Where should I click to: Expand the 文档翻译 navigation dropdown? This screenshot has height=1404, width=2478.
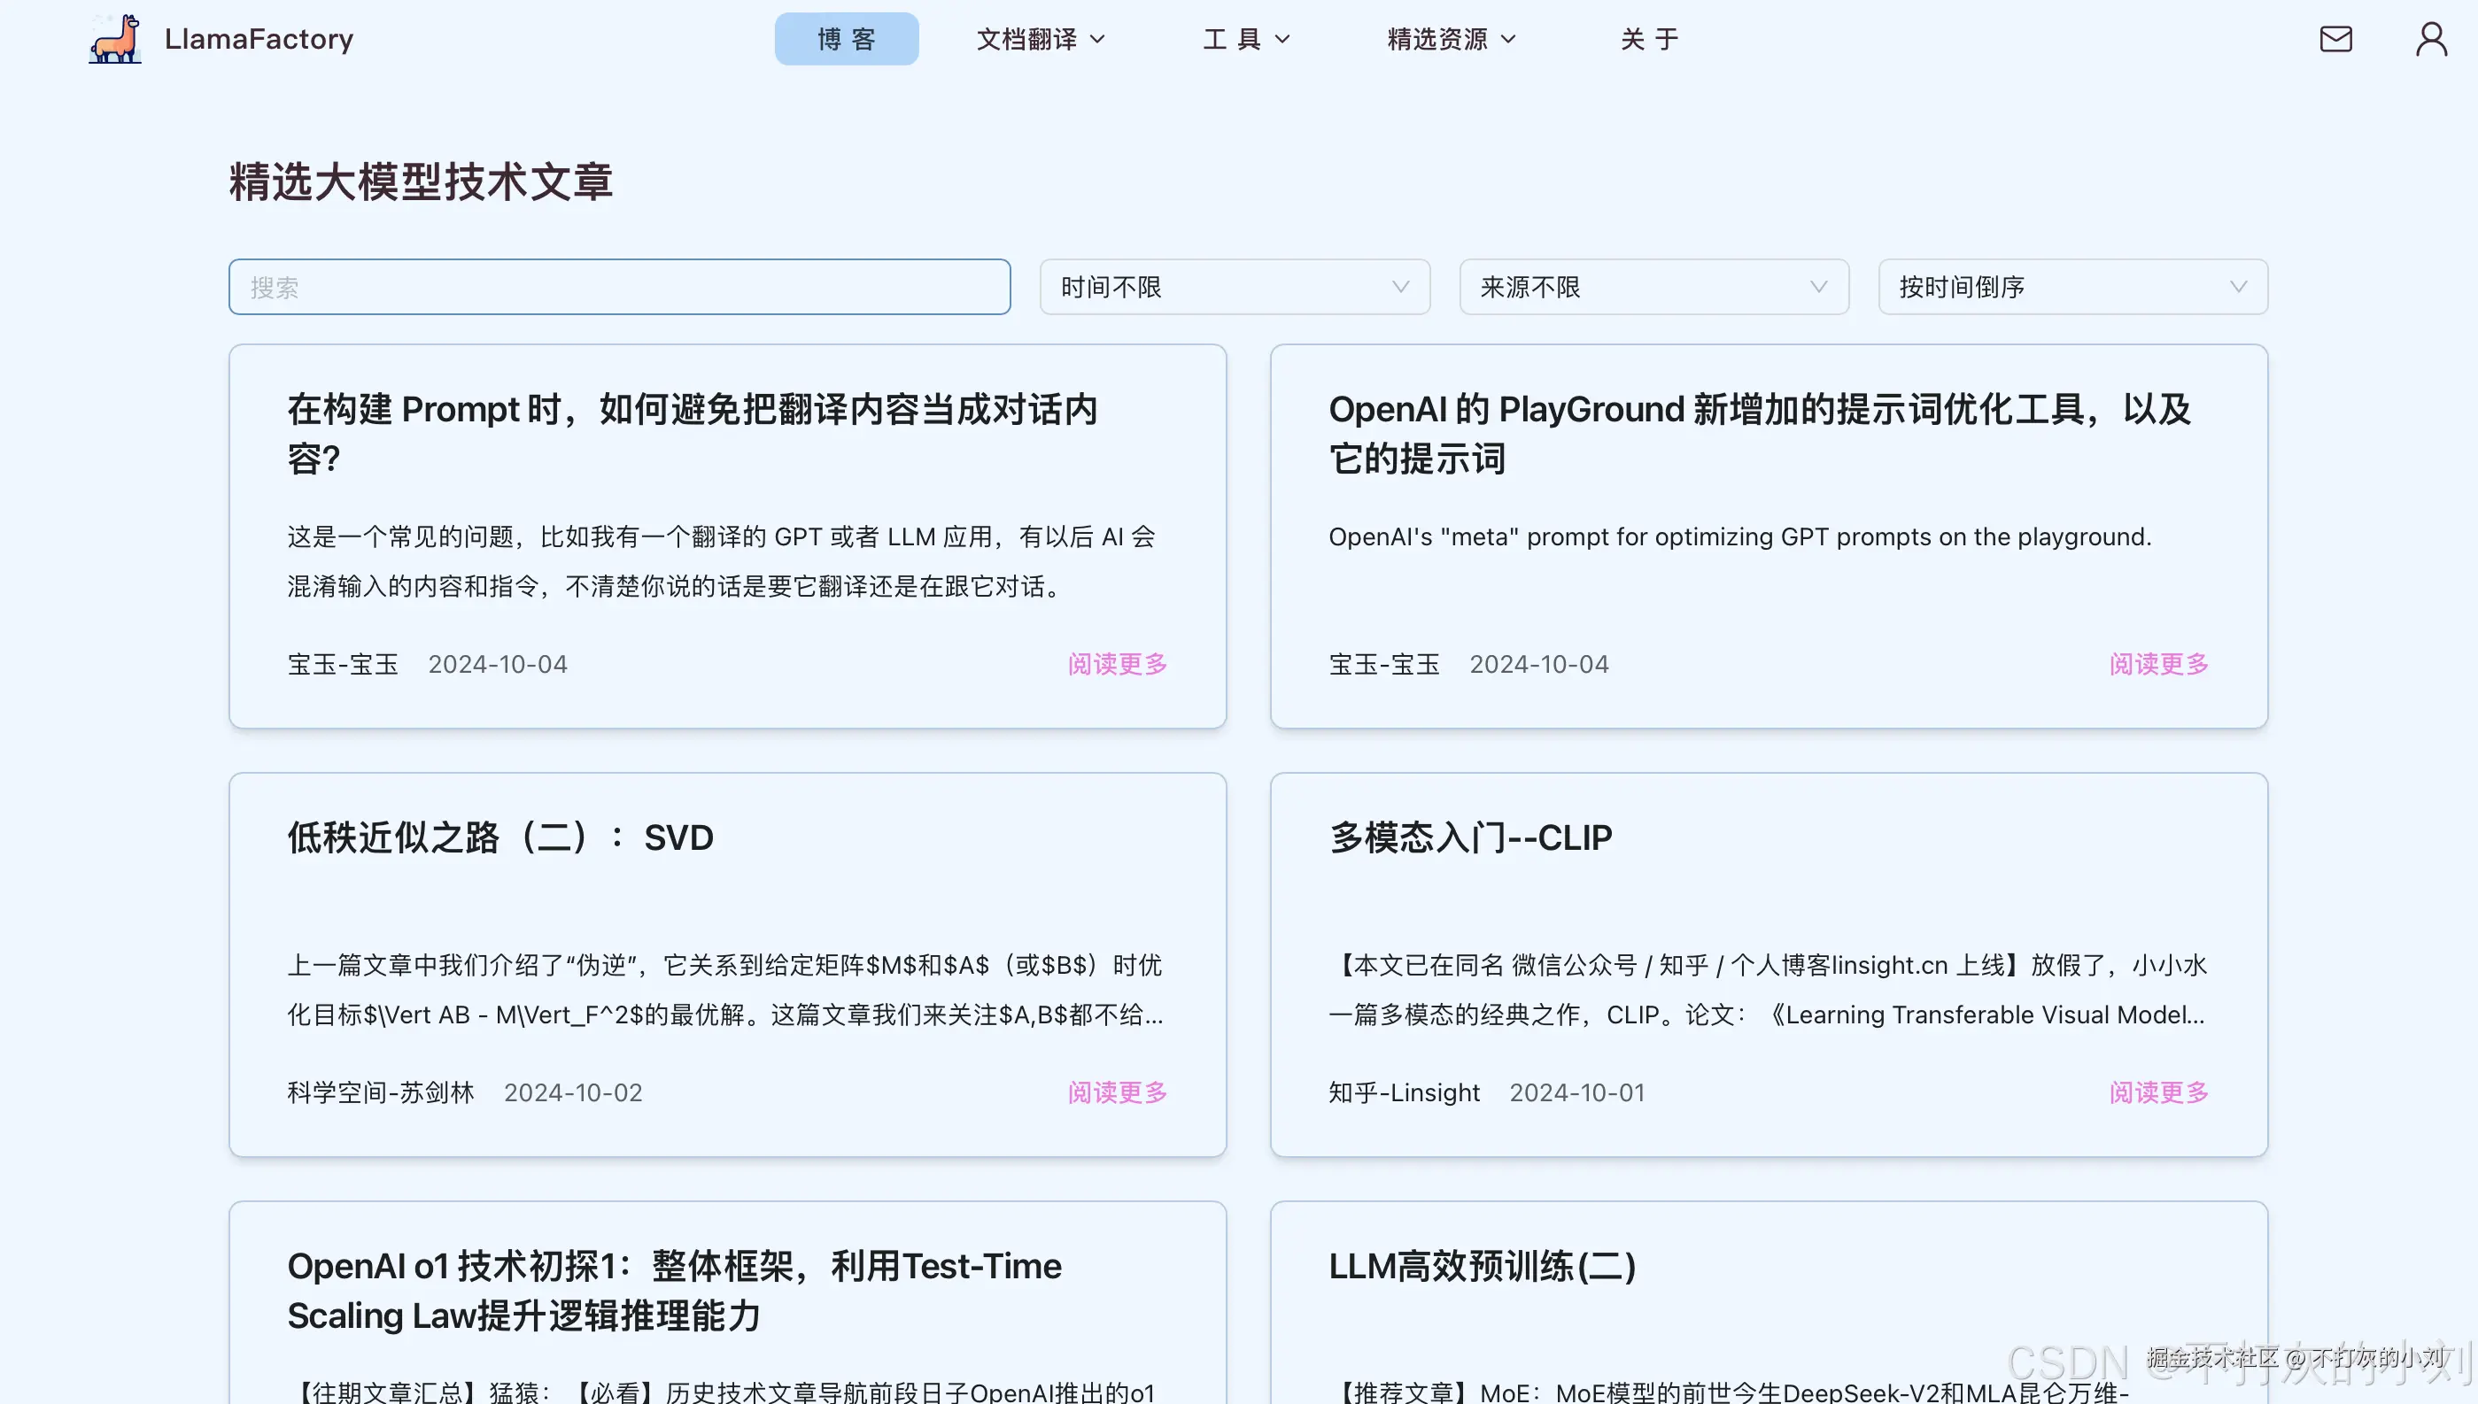(1040, 40)
